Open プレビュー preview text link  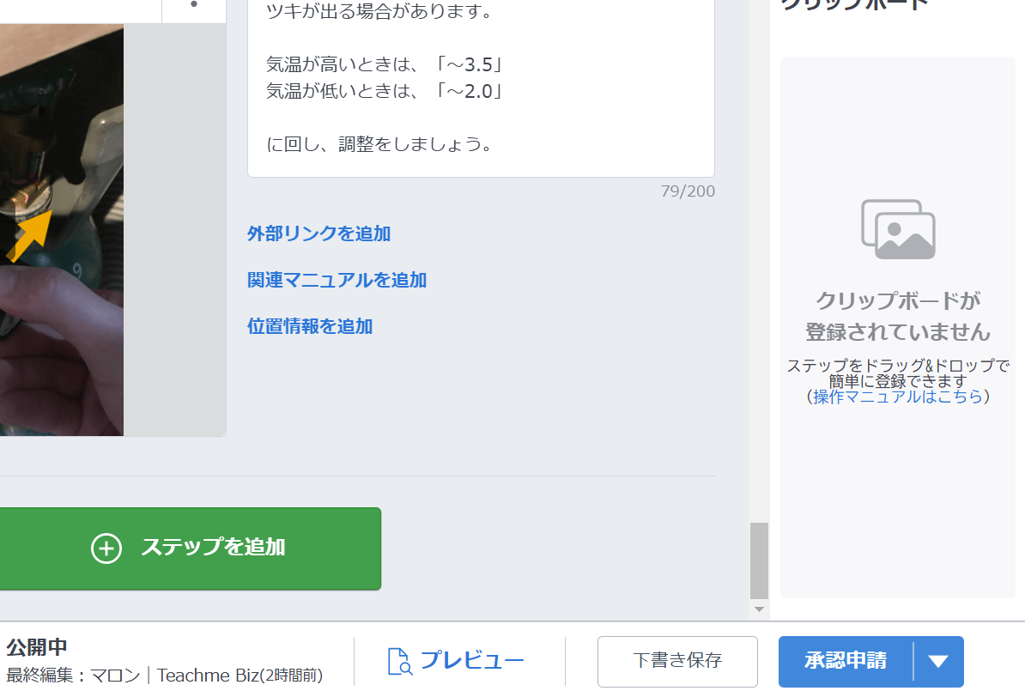point(471,661)
